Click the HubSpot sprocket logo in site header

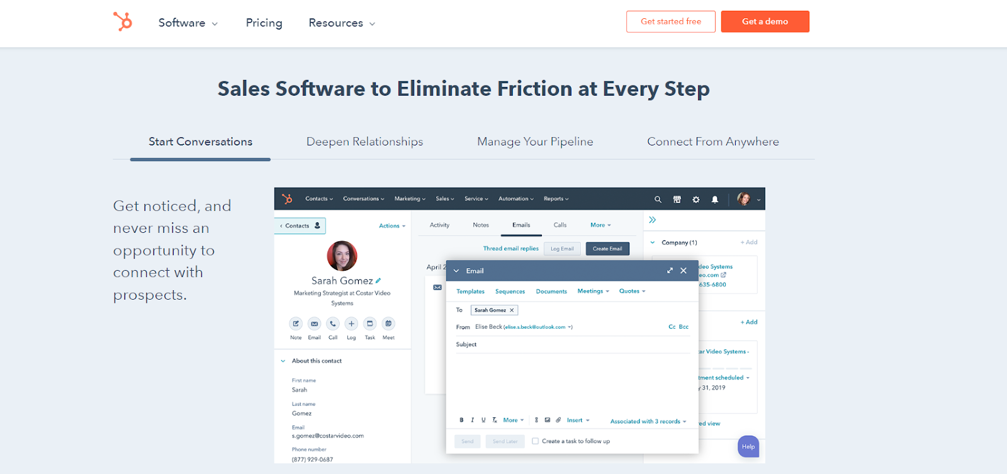(123, 21)
